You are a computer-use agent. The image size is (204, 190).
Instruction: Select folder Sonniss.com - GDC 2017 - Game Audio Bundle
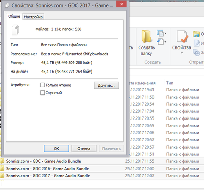(x=48, y=176)
